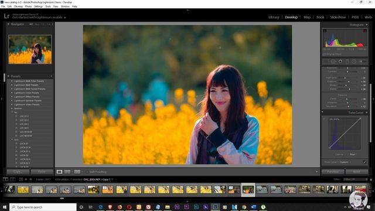Expand Lightroom Color Presets folder

click(x=12, y=93)
